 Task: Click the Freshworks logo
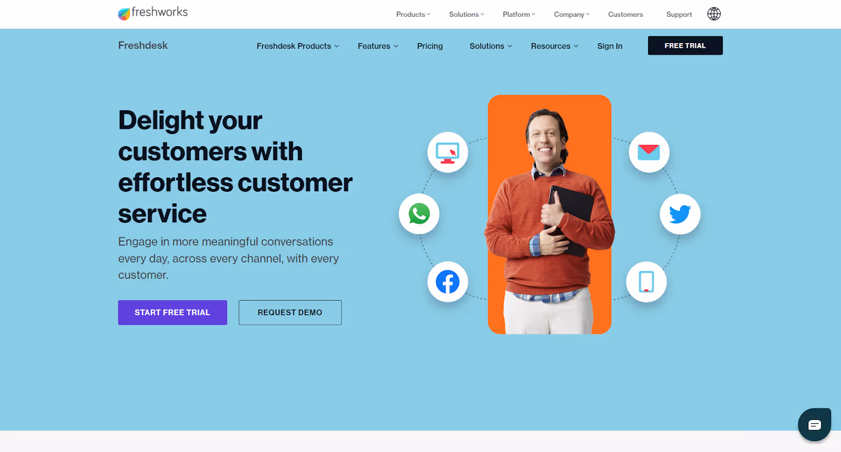pyautogui.click(x=153, y=13)
